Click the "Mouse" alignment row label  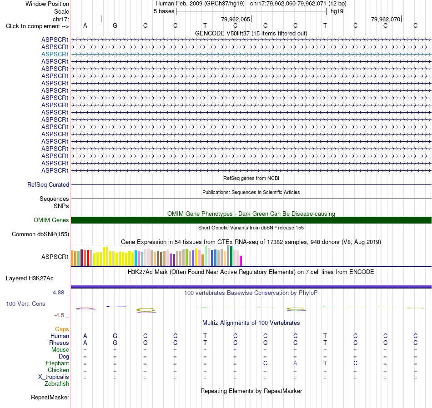click(x=60, y=350)
